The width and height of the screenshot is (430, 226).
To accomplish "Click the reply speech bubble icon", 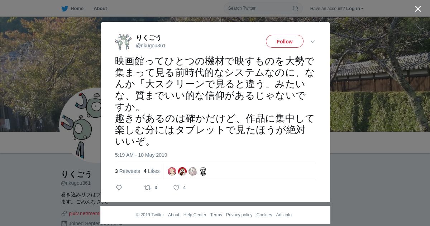I will (x=119, y=188).
